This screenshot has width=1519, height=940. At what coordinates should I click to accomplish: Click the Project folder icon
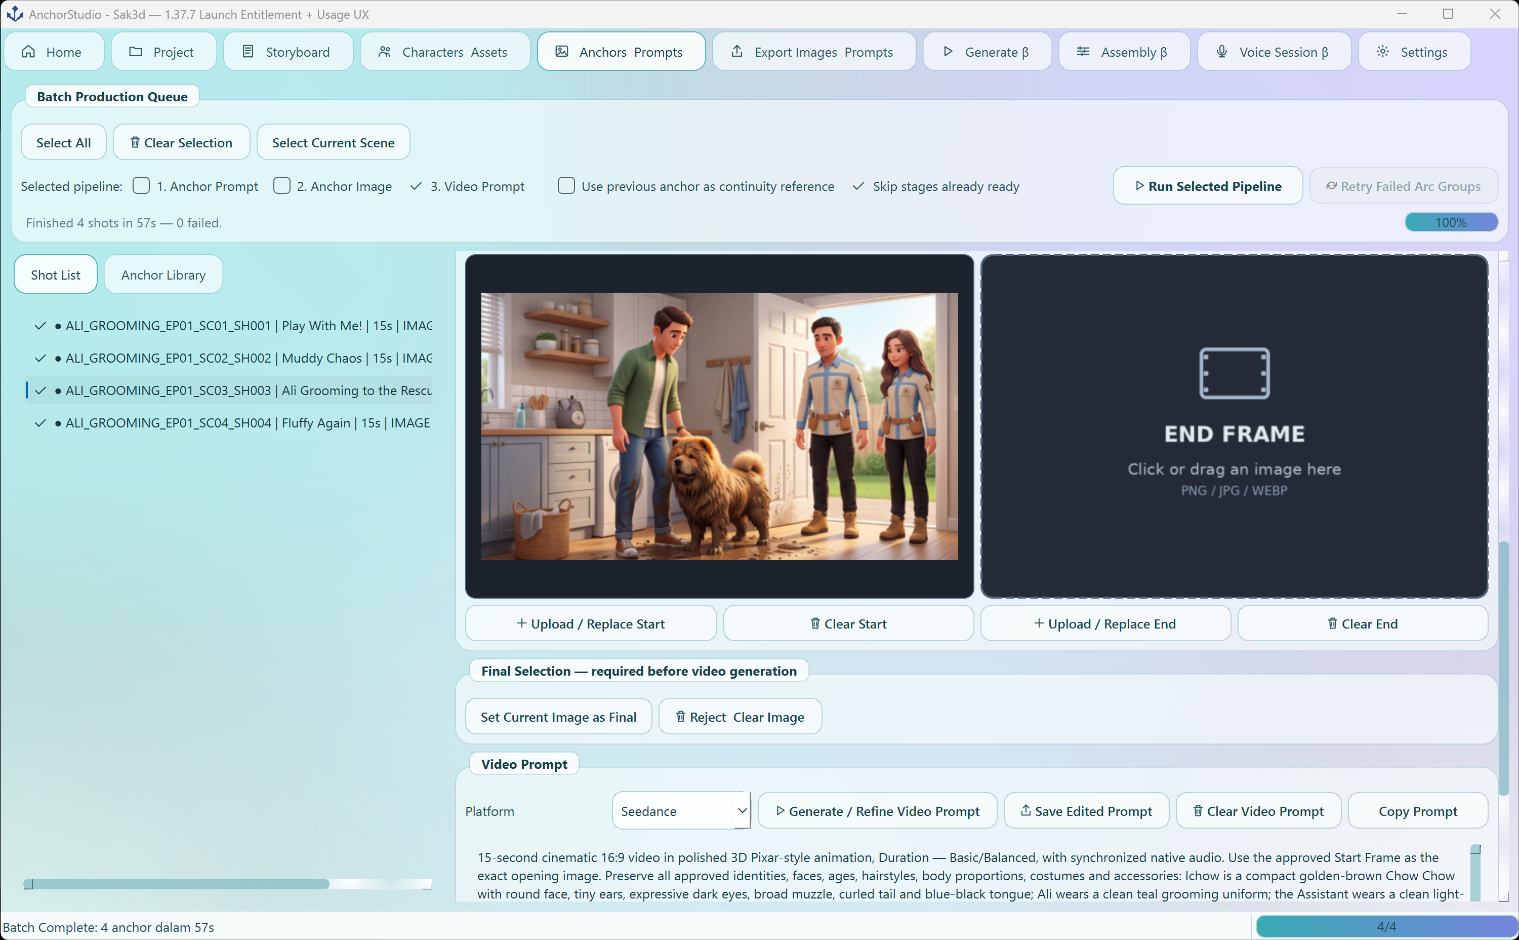click(x=136, y=52)
